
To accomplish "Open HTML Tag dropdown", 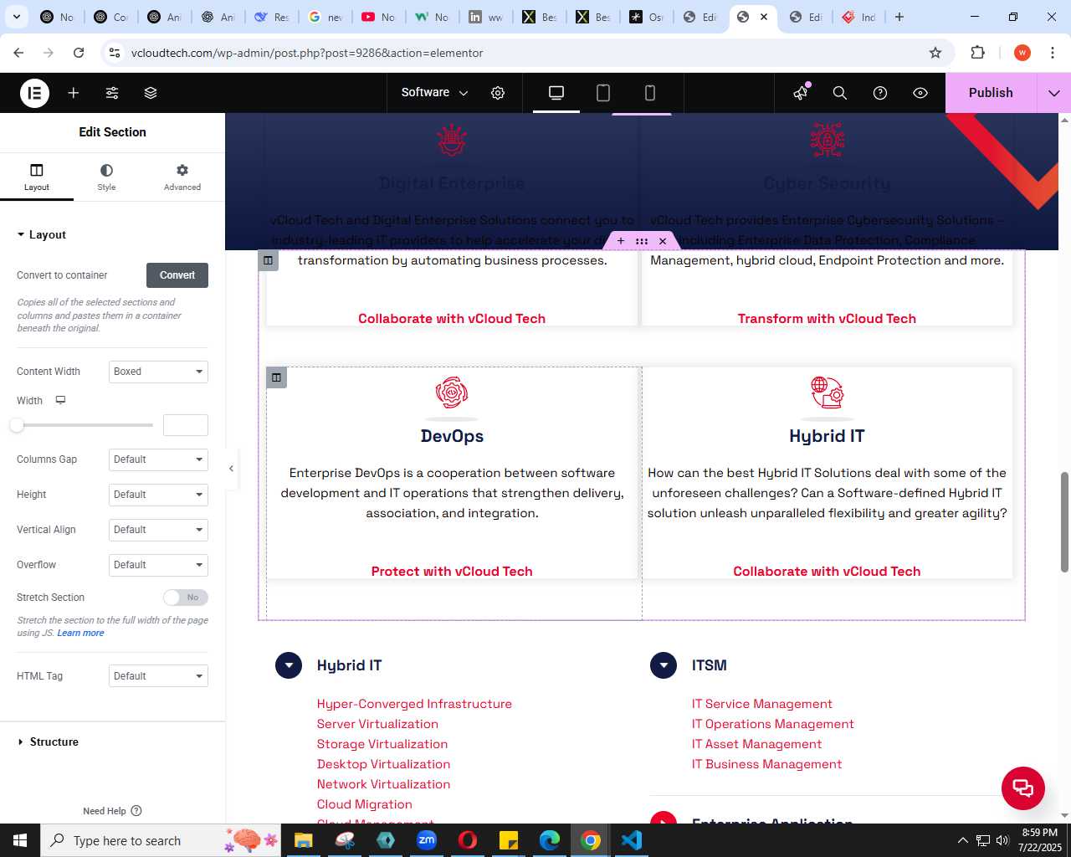I will pyautogui.click(x=158, y=676).
